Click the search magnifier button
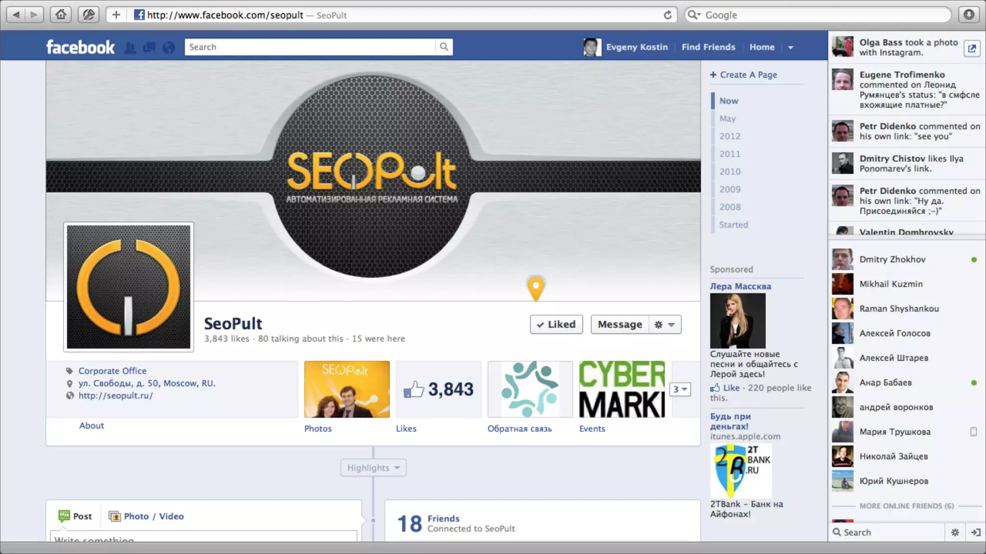This screenshot has width=986, height=554. pos(444,47)
